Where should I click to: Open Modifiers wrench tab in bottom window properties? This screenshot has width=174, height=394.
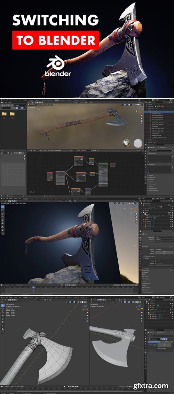[x=146, y=353]
